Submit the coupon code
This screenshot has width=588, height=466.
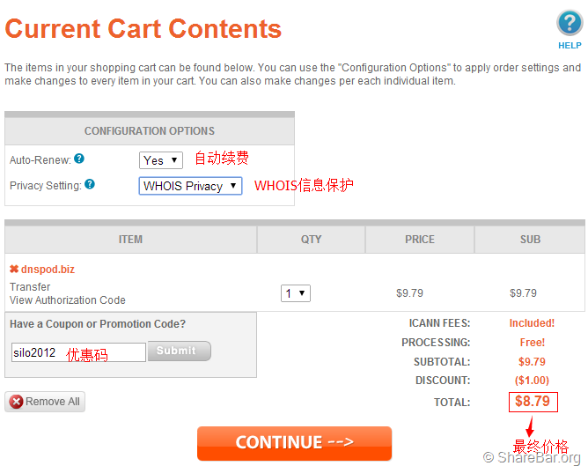(179, 351)
